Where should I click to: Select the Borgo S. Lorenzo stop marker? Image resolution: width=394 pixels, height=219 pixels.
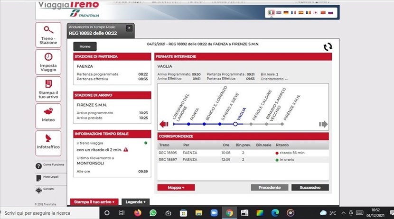click(204, 124)
